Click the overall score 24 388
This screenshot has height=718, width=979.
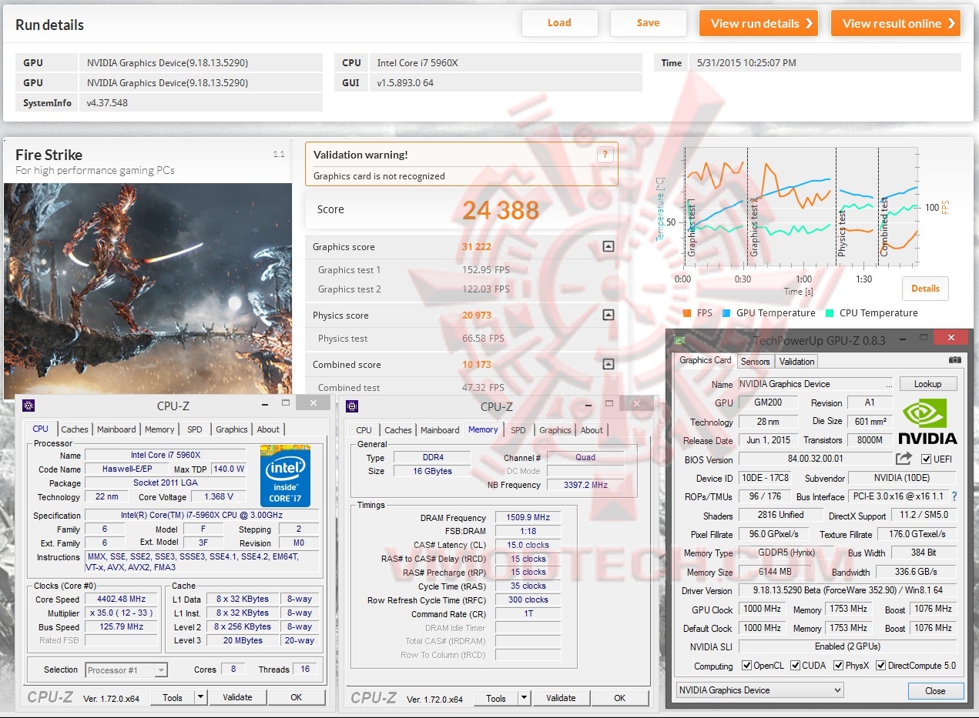point(501,209)
